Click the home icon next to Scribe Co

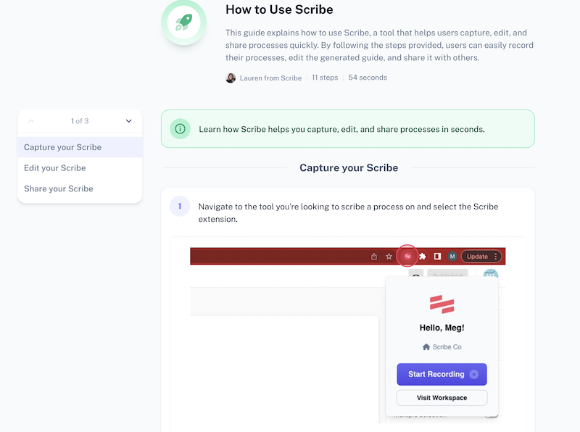coord(426,346)
